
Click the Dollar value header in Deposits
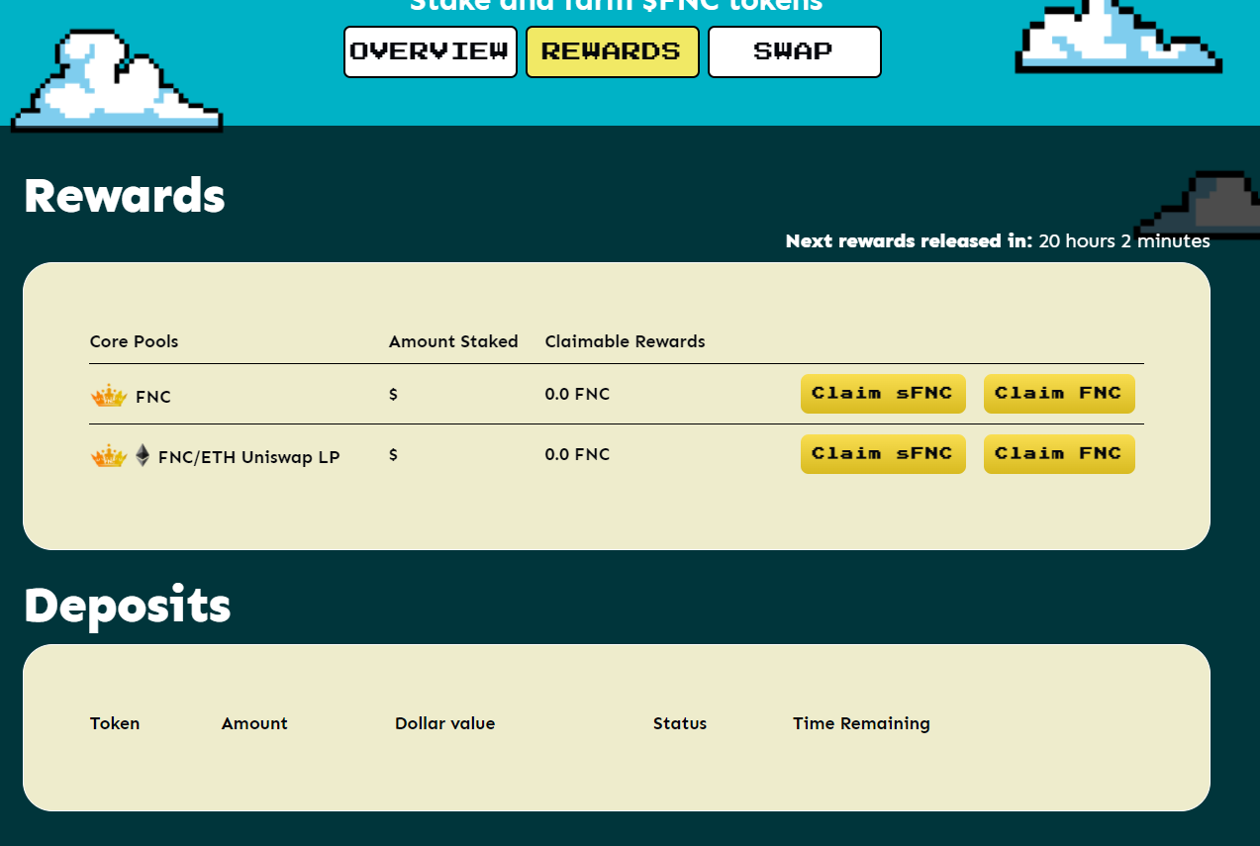[444, 723]
